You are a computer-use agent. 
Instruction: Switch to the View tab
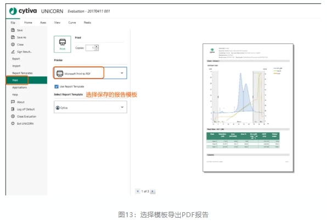coord(58,23)
